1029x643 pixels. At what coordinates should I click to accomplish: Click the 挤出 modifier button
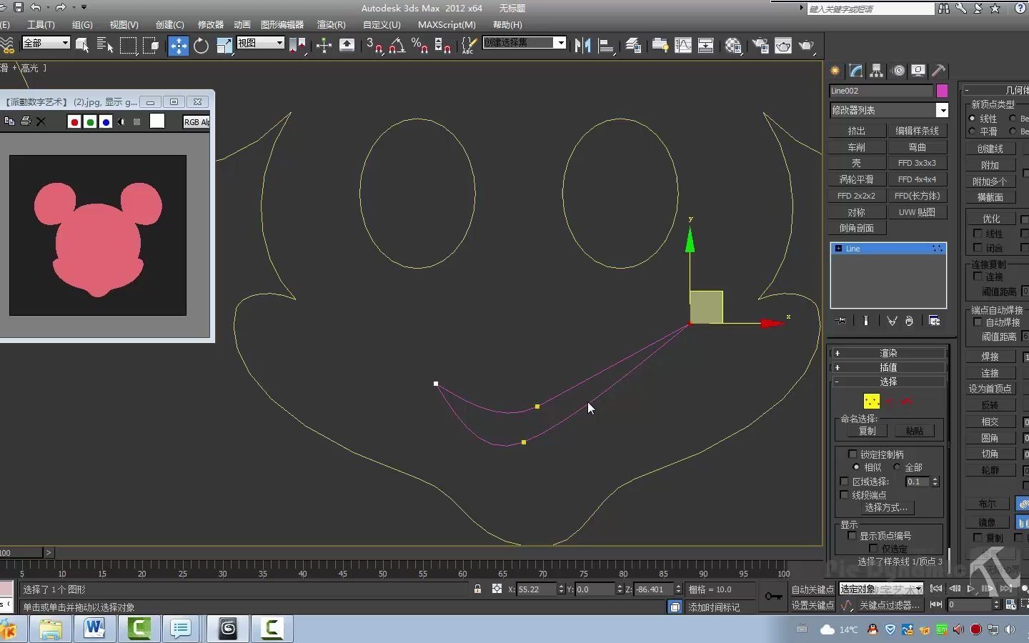[857, 131]
